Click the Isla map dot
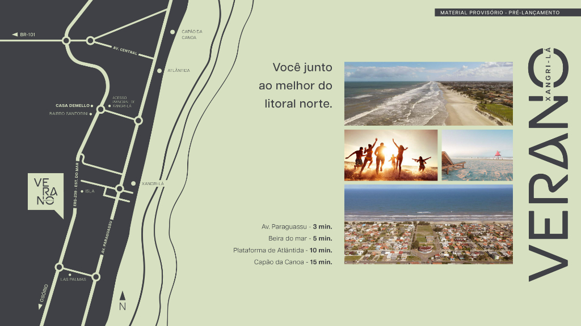The height and width of the screenshot is (326, 581). pyautogui.click(x=82, y=191)
